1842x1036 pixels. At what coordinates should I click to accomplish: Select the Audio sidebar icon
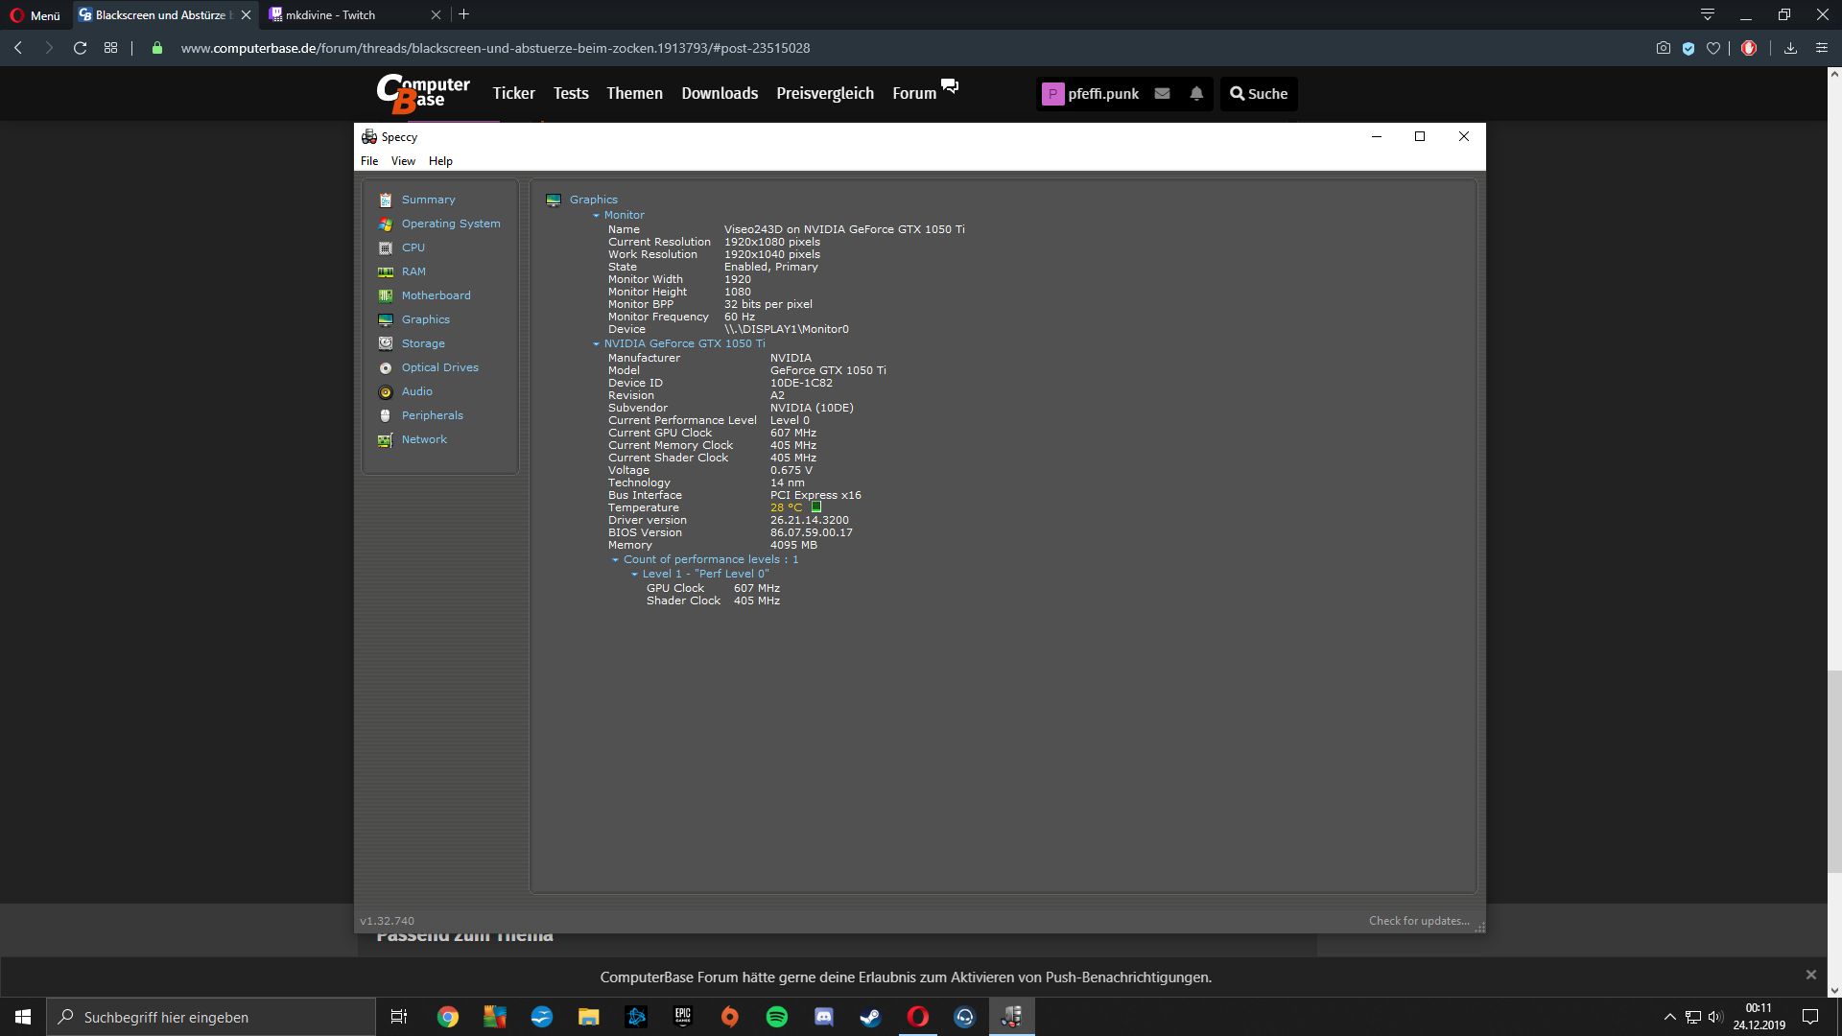(x=386, y=392)
